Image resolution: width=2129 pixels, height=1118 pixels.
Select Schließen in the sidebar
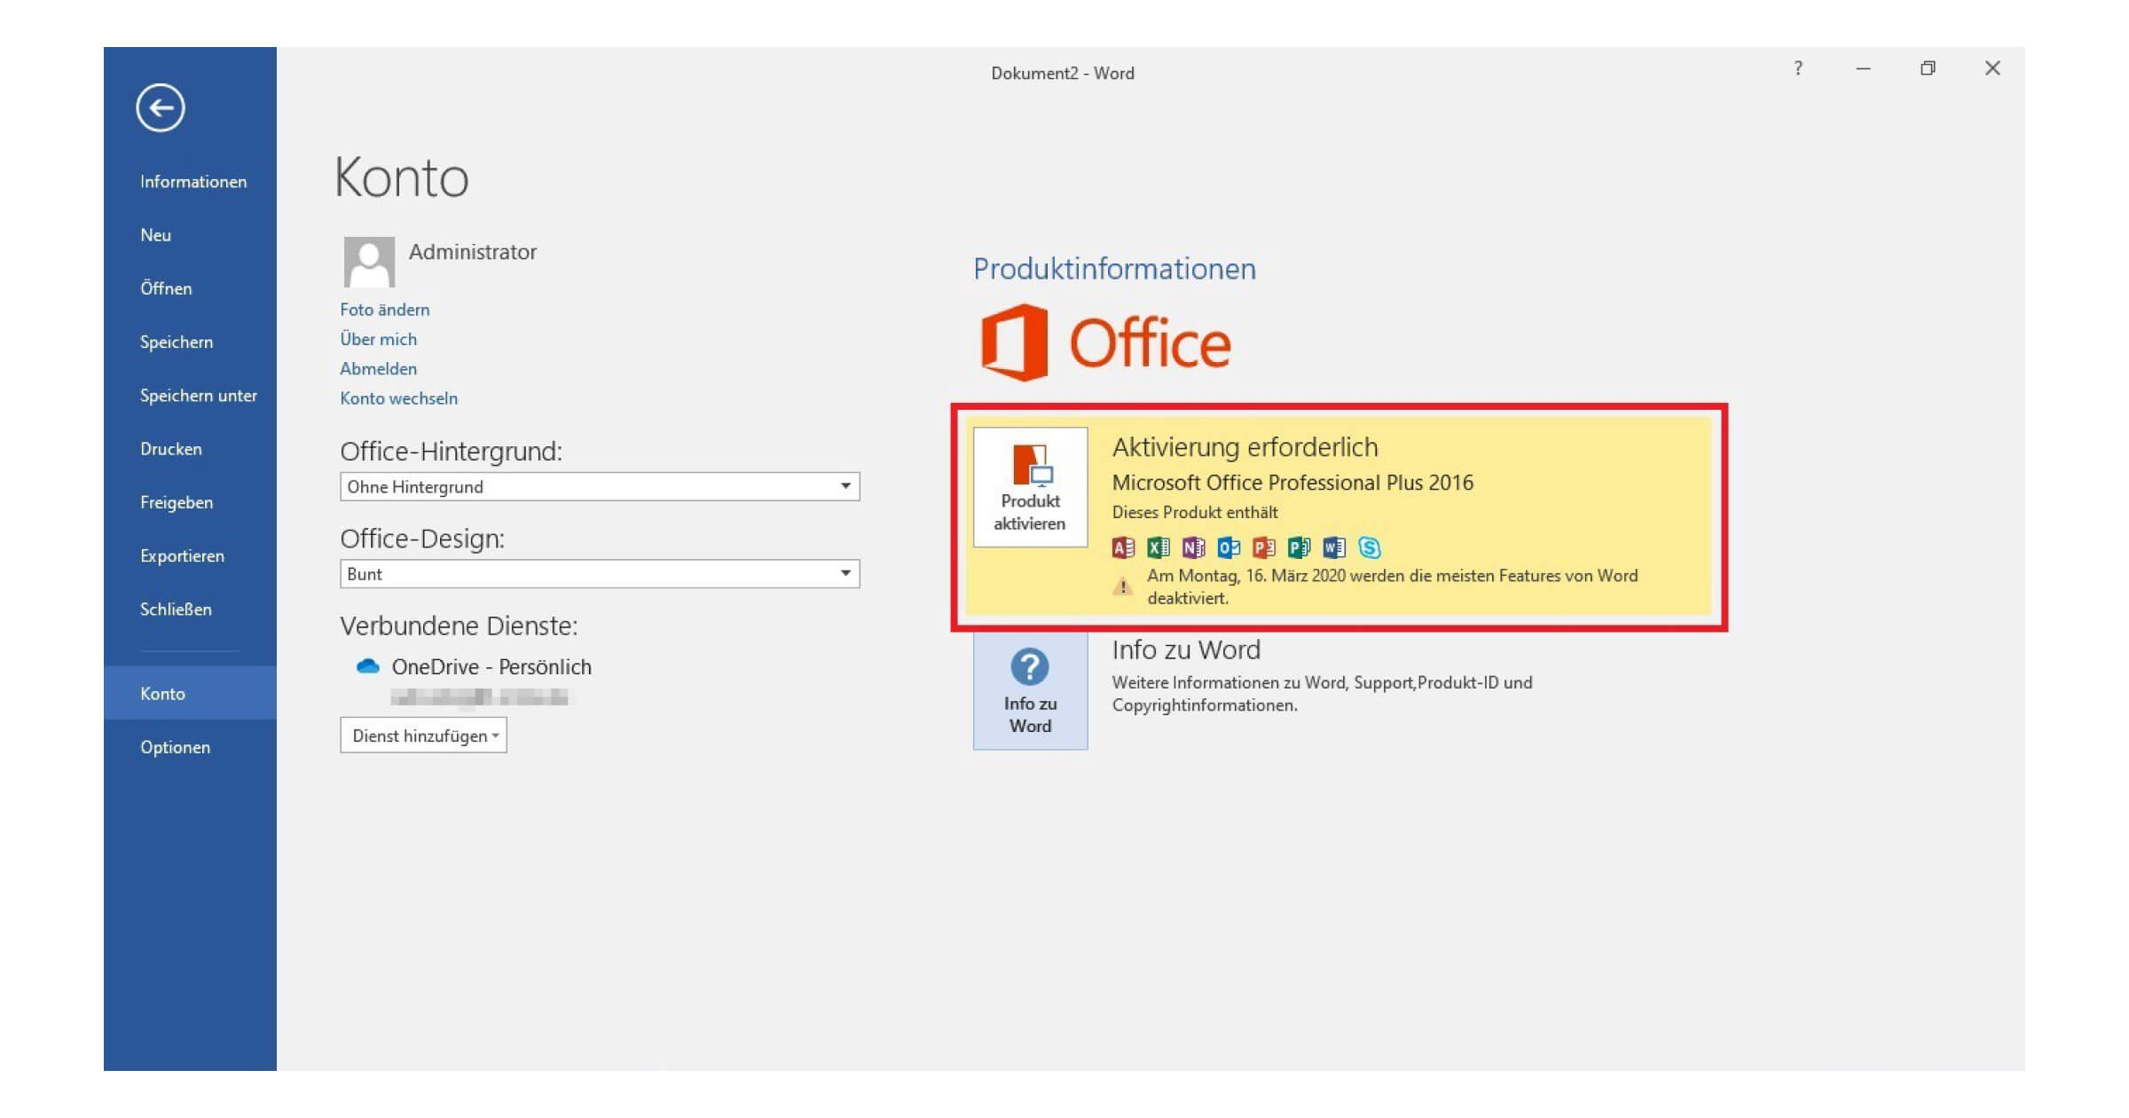click(x=176, y=610)
